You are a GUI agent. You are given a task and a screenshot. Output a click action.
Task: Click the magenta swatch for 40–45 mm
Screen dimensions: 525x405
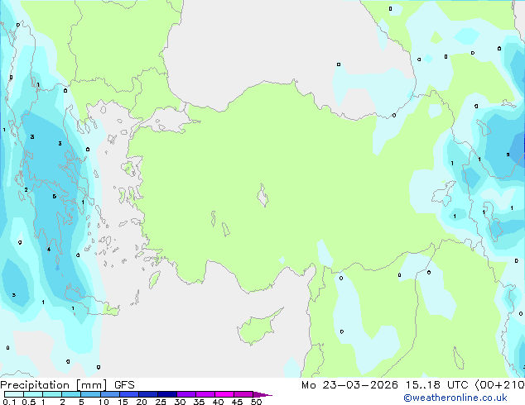coord(224,394)
